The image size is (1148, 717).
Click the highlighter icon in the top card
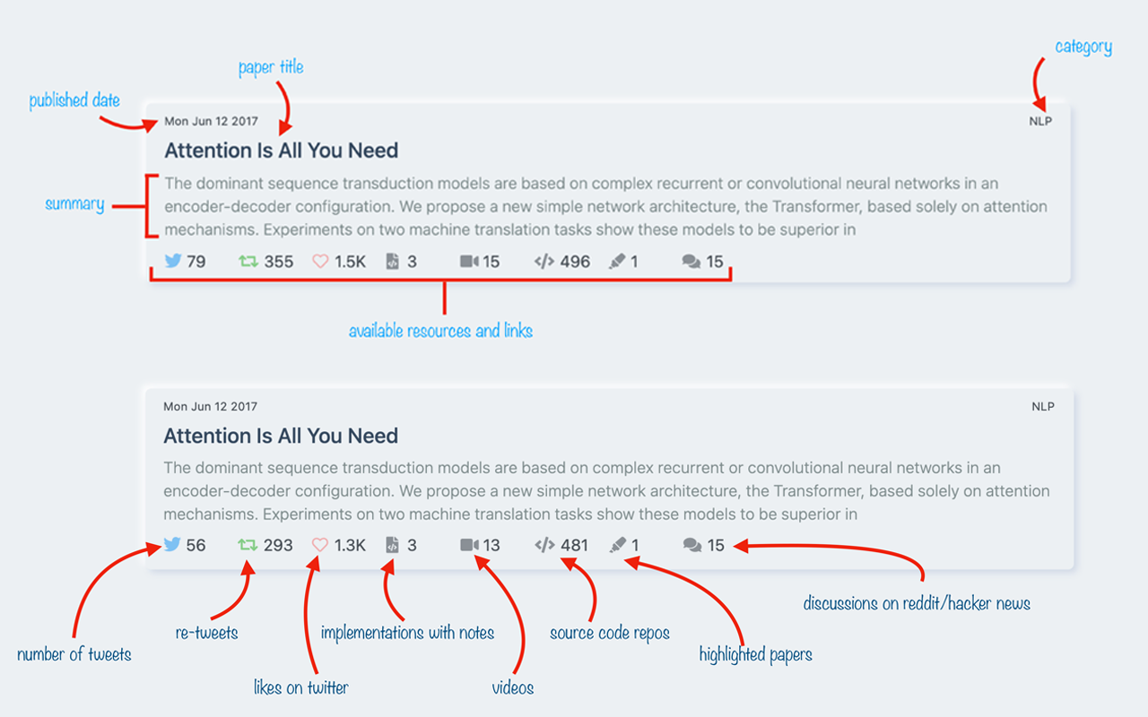tap(616, 261)
